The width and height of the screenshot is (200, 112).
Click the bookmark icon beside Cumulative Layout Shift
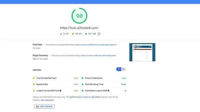point(109,91)
